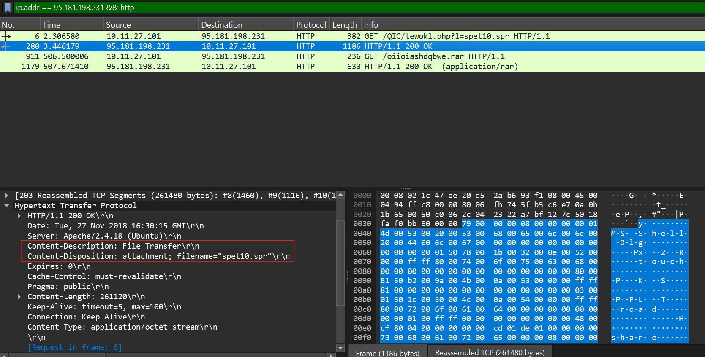Select packet 1179 application/rar response
This screenshot has width=705, height=357.
352,67
